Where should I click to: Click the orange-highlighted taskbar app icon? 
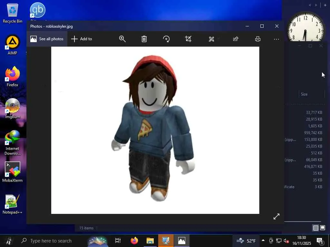pyautogui.click(x=166, y=241)
